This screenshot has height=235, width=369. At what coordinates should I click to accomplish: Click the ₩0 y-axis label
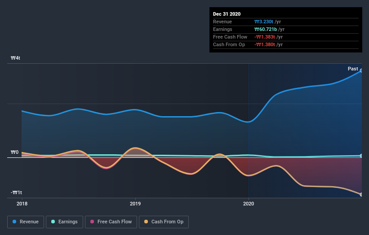point(14,152)
